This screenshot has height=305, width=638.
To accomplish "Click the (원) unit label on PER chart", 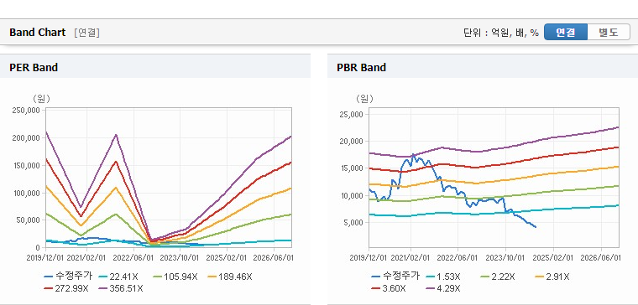I will [x=40, y=99].
